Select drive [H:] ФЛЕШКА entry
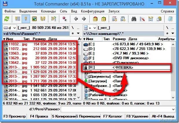 [x=127, y=68]
